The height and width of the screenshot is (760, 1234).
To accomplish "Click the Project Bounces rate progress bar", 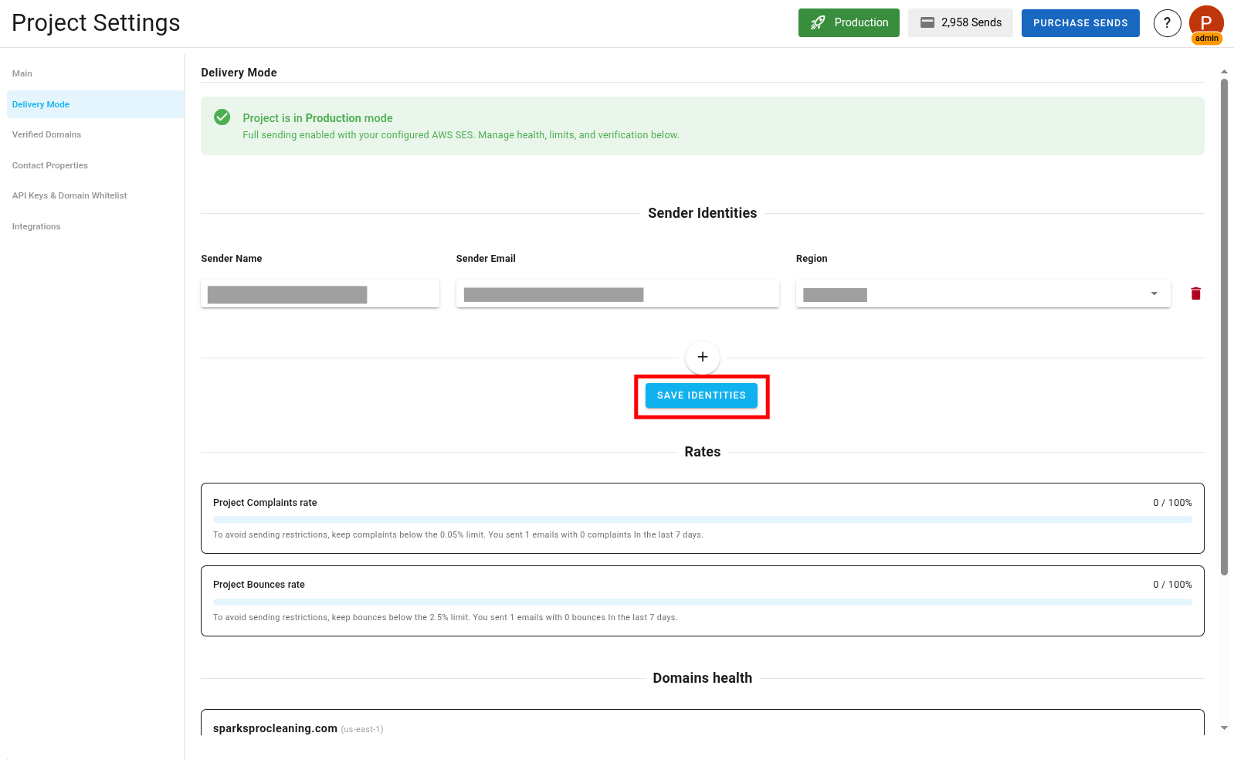I will click(x=703, y=602).
